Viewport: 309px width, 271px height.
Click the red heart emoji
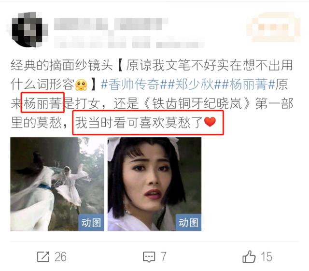(x=210, y=122)
